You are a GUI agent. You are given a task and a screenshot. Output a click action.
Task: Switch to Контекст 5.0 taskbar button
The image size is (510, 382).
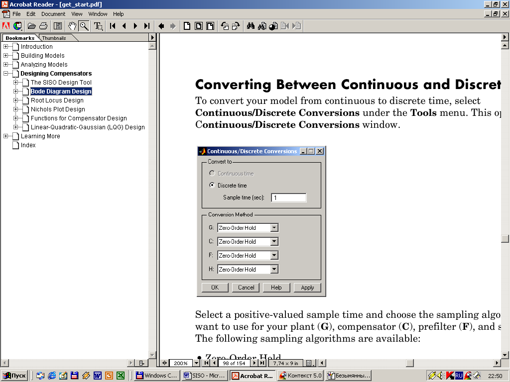pos(300,376)
